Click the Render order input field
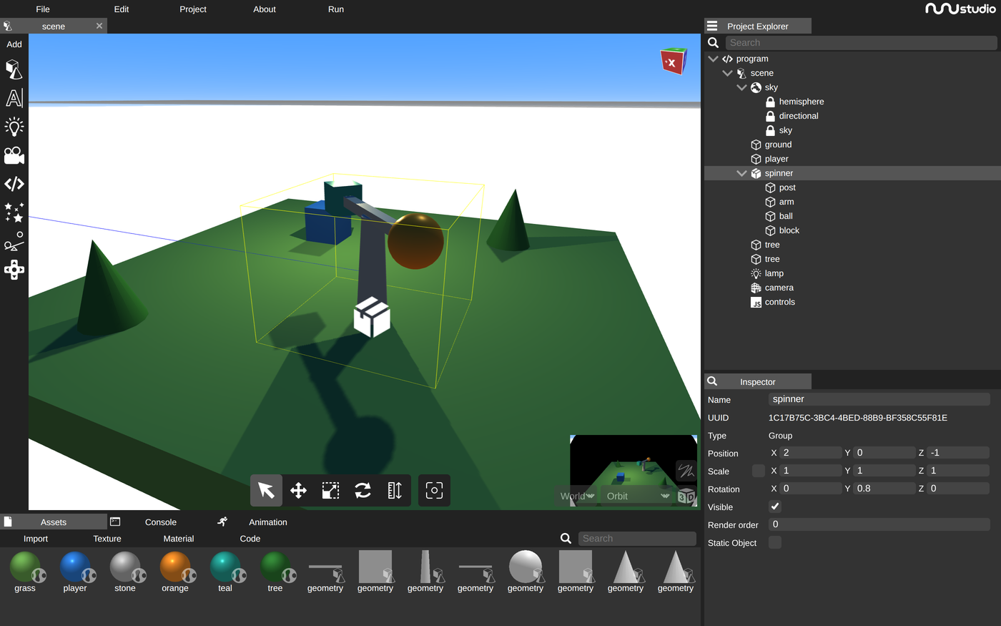The width and height of the screenshot is (1001, 626). [879, 524]
